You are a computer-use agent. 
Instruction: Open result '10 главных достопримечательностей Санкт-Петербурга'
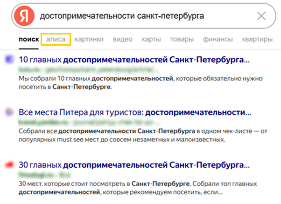click(x=134, y=60)
